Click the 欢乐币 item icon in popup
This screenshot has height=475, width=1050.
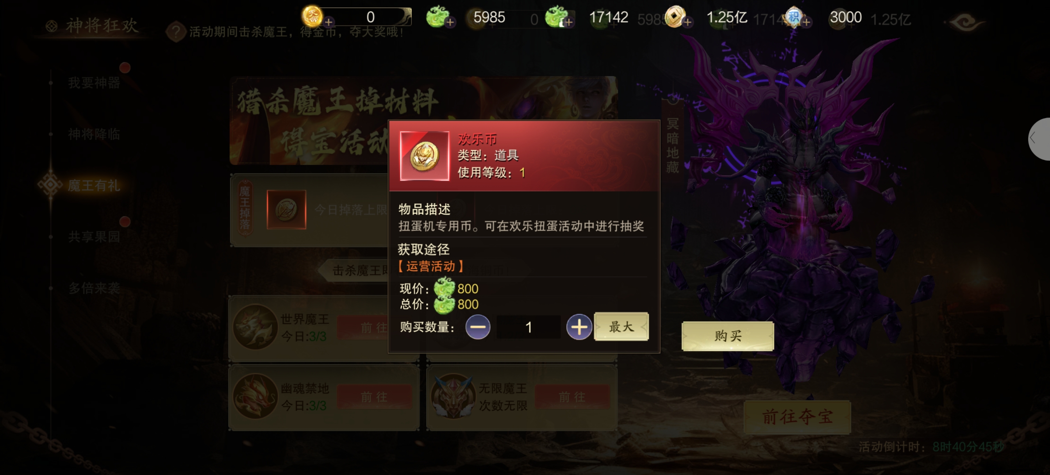coord(424,156)
